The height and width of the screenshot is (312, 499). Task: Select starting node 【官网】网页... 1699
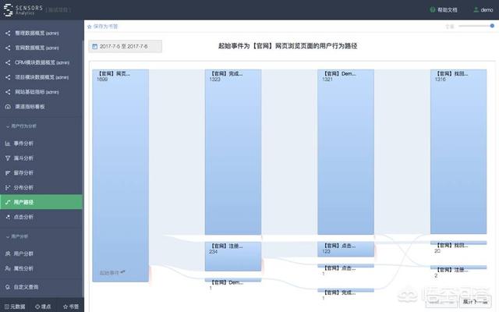click(121, 175)
